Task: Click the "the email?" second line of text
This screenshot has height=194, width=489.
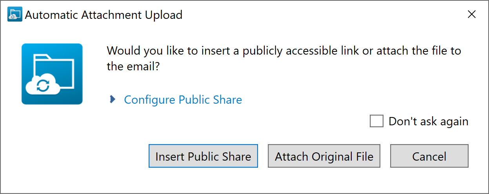Action: [133, 66]
